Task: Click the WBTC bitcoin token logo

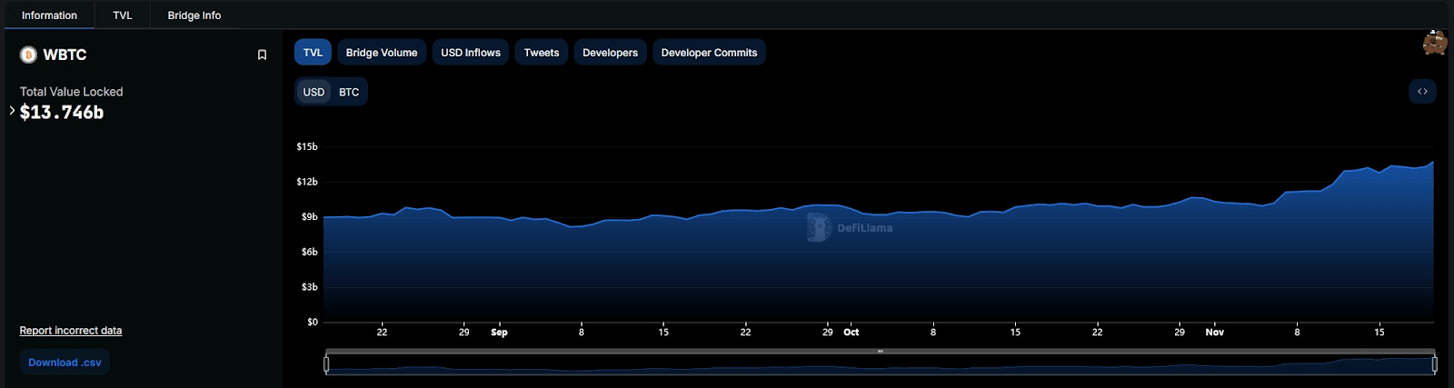Action: 28,55
